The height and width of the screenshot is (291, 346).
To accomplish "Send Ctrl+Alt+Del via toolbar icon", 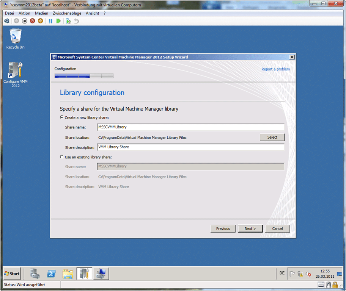I will click(7, 21).
